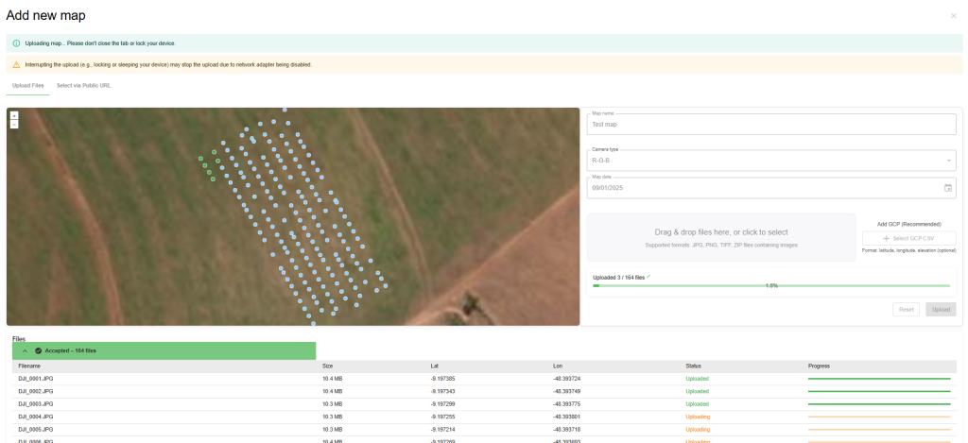Click the edit icon beside Uploaded 3 / 164 files

click(x=648, y=277)
